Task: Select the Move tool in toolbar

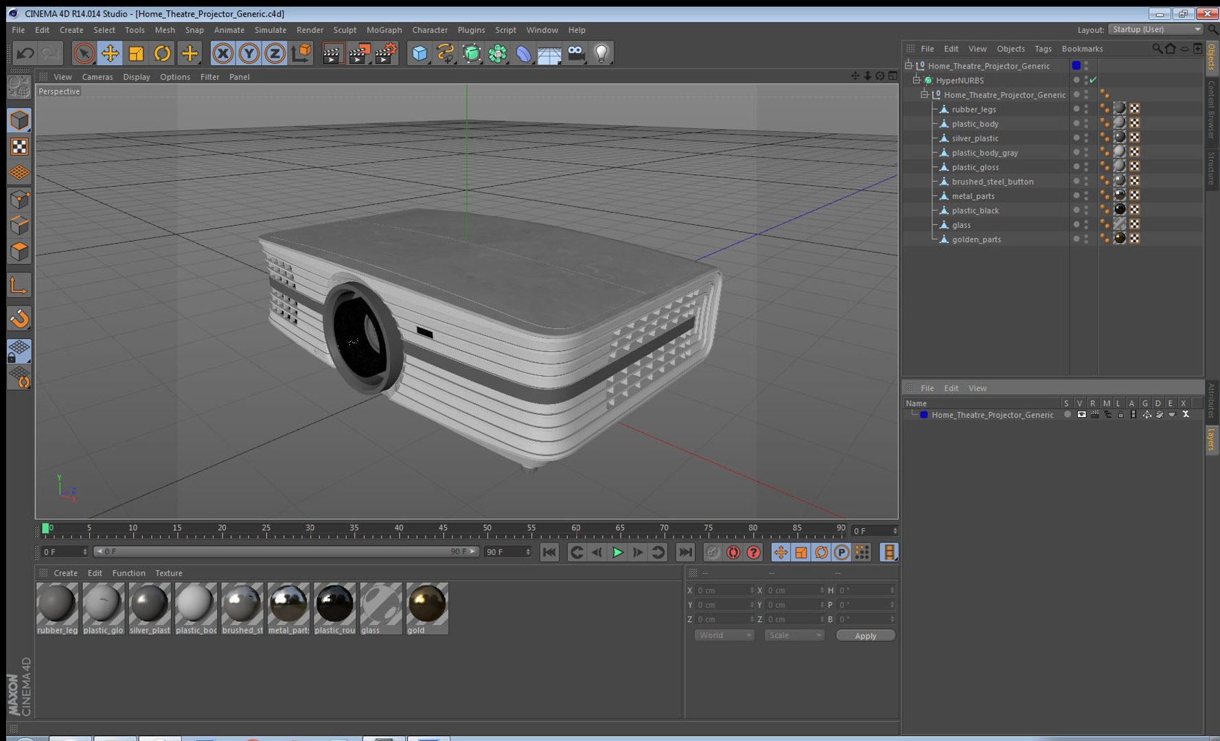Action: (110, 54)
